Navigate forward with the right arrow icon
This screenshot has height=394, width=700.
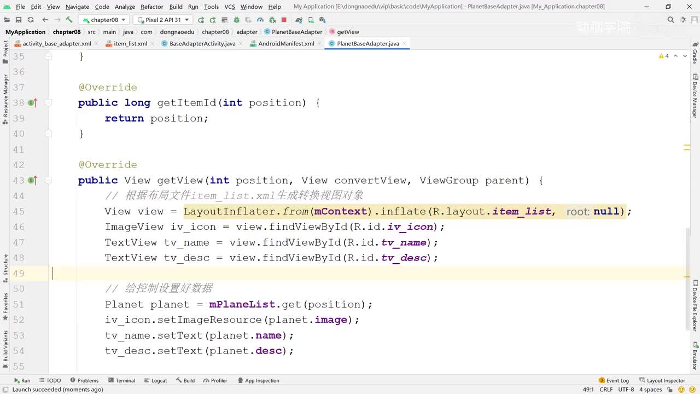click(x=57, y=20)
